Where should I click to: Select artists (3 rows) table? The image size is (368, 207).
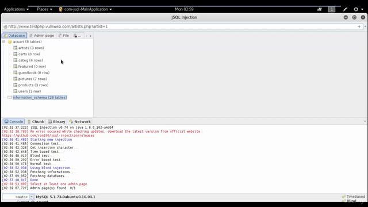pyautogui.click(x=31, y=48)
